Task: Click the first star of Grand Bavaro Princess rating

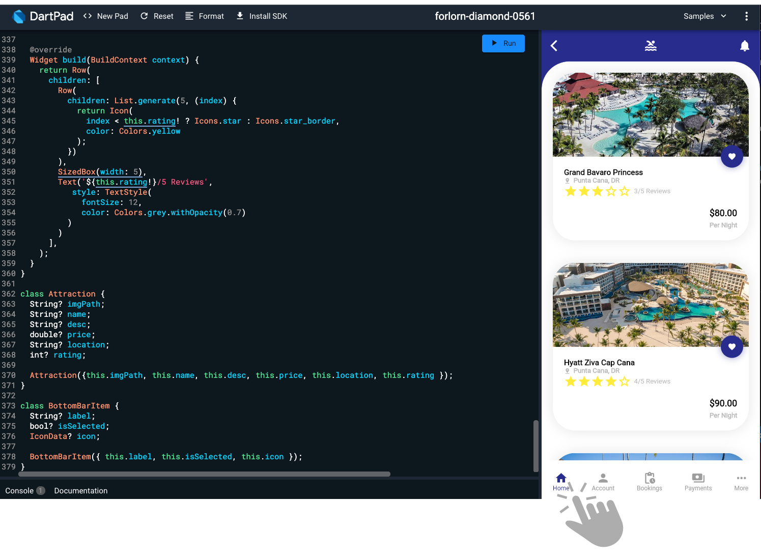Action: (x=571, y=191)
